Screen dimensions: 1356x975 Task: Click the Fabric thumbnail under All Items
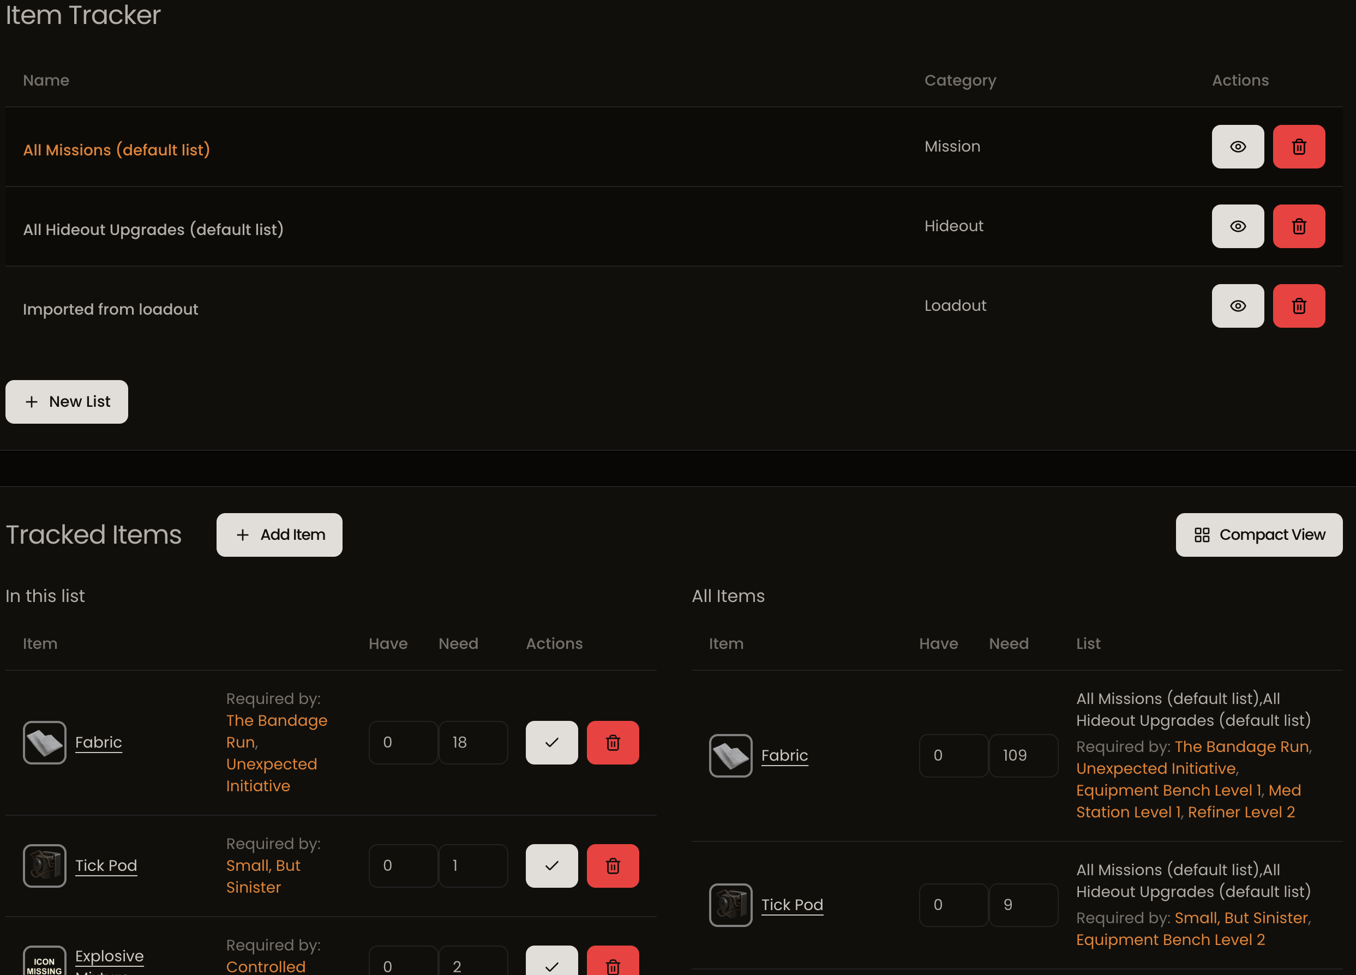pyautogui.click(x=730, y=755)
